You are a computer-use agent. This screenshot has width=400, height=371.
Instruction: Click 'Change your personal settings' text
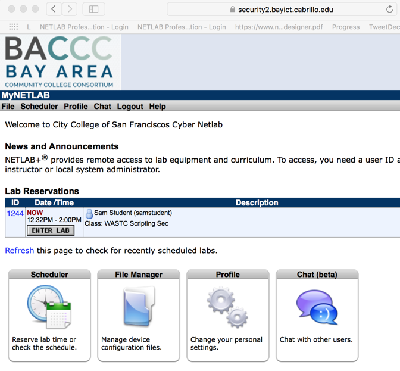click(x=226, y=344)
